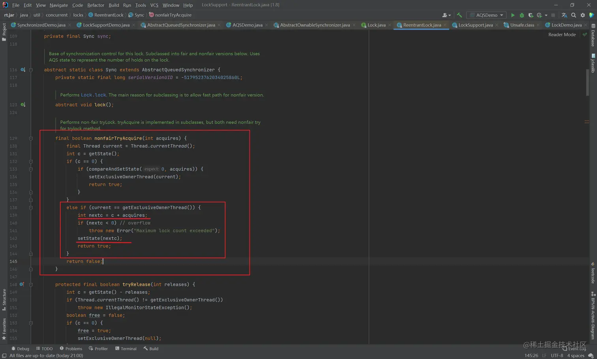The image size is (597, 359).
Task: Open the TODO tool window
Action: click(44, 349)
